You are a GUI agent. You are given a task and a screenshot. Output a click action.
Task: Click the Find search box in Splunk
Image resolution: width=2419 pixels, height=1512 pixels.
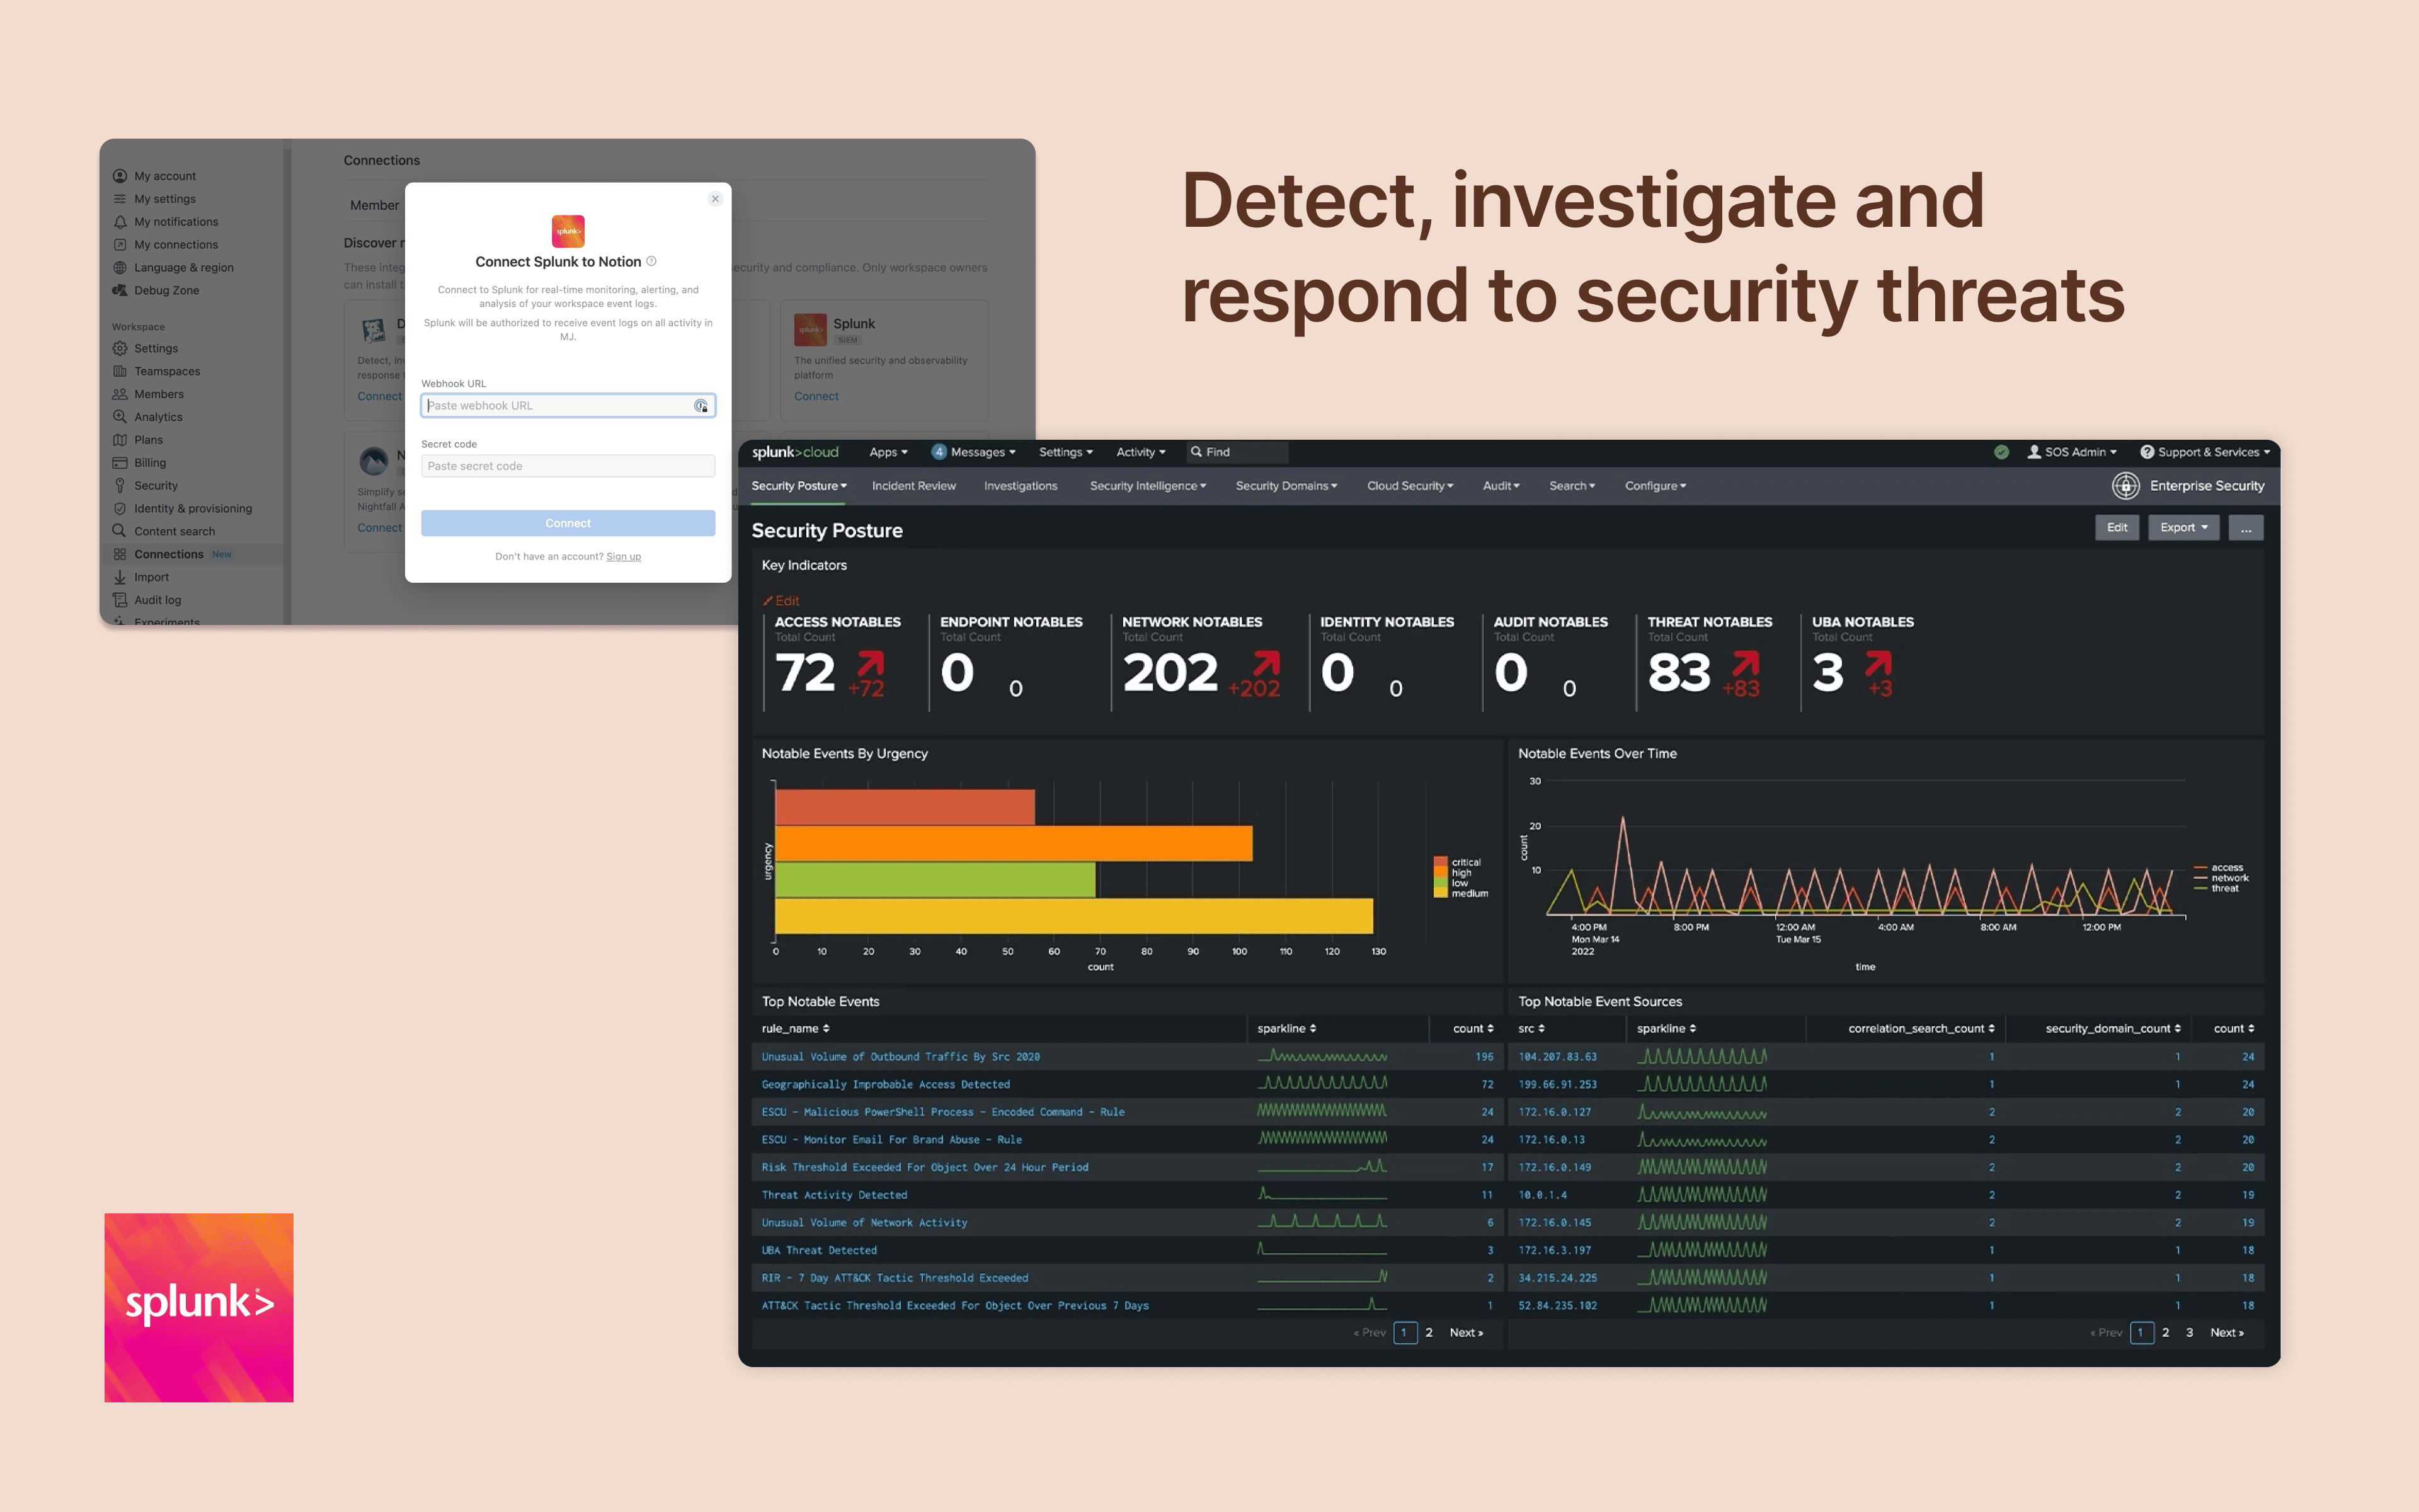click(1237, 452)
